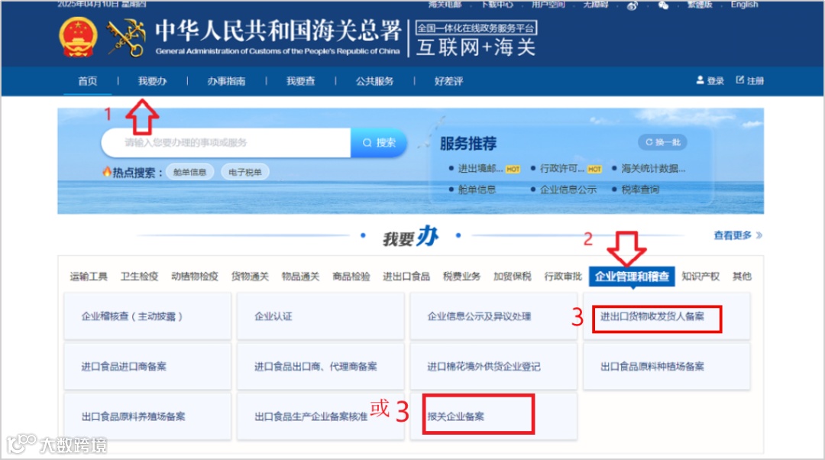Open 企业信息公示及异议处理 service card

pyautogui.click(x=493, y=316)
